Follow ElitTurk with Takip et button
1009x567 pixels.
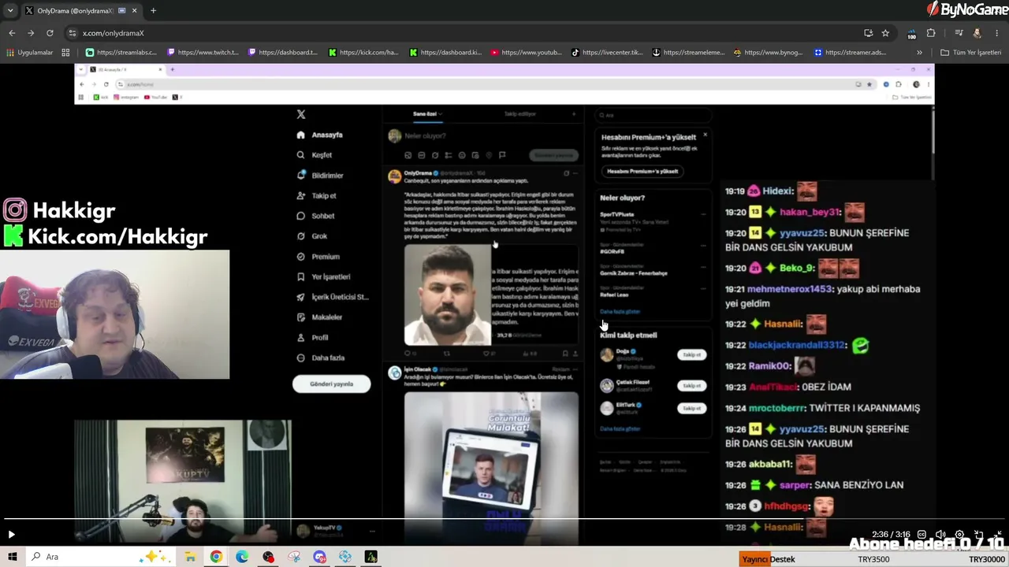pyautogui.click(x=691, y=408)
